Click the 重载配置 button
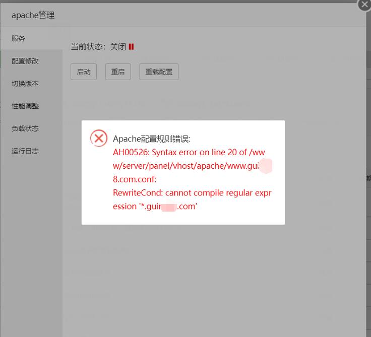The width and height of the screenshot is (371, 337). tap(159, 72)
